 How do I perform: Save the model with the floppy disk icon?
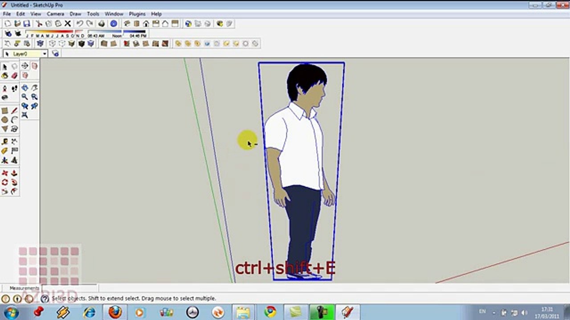coord(27,24)
